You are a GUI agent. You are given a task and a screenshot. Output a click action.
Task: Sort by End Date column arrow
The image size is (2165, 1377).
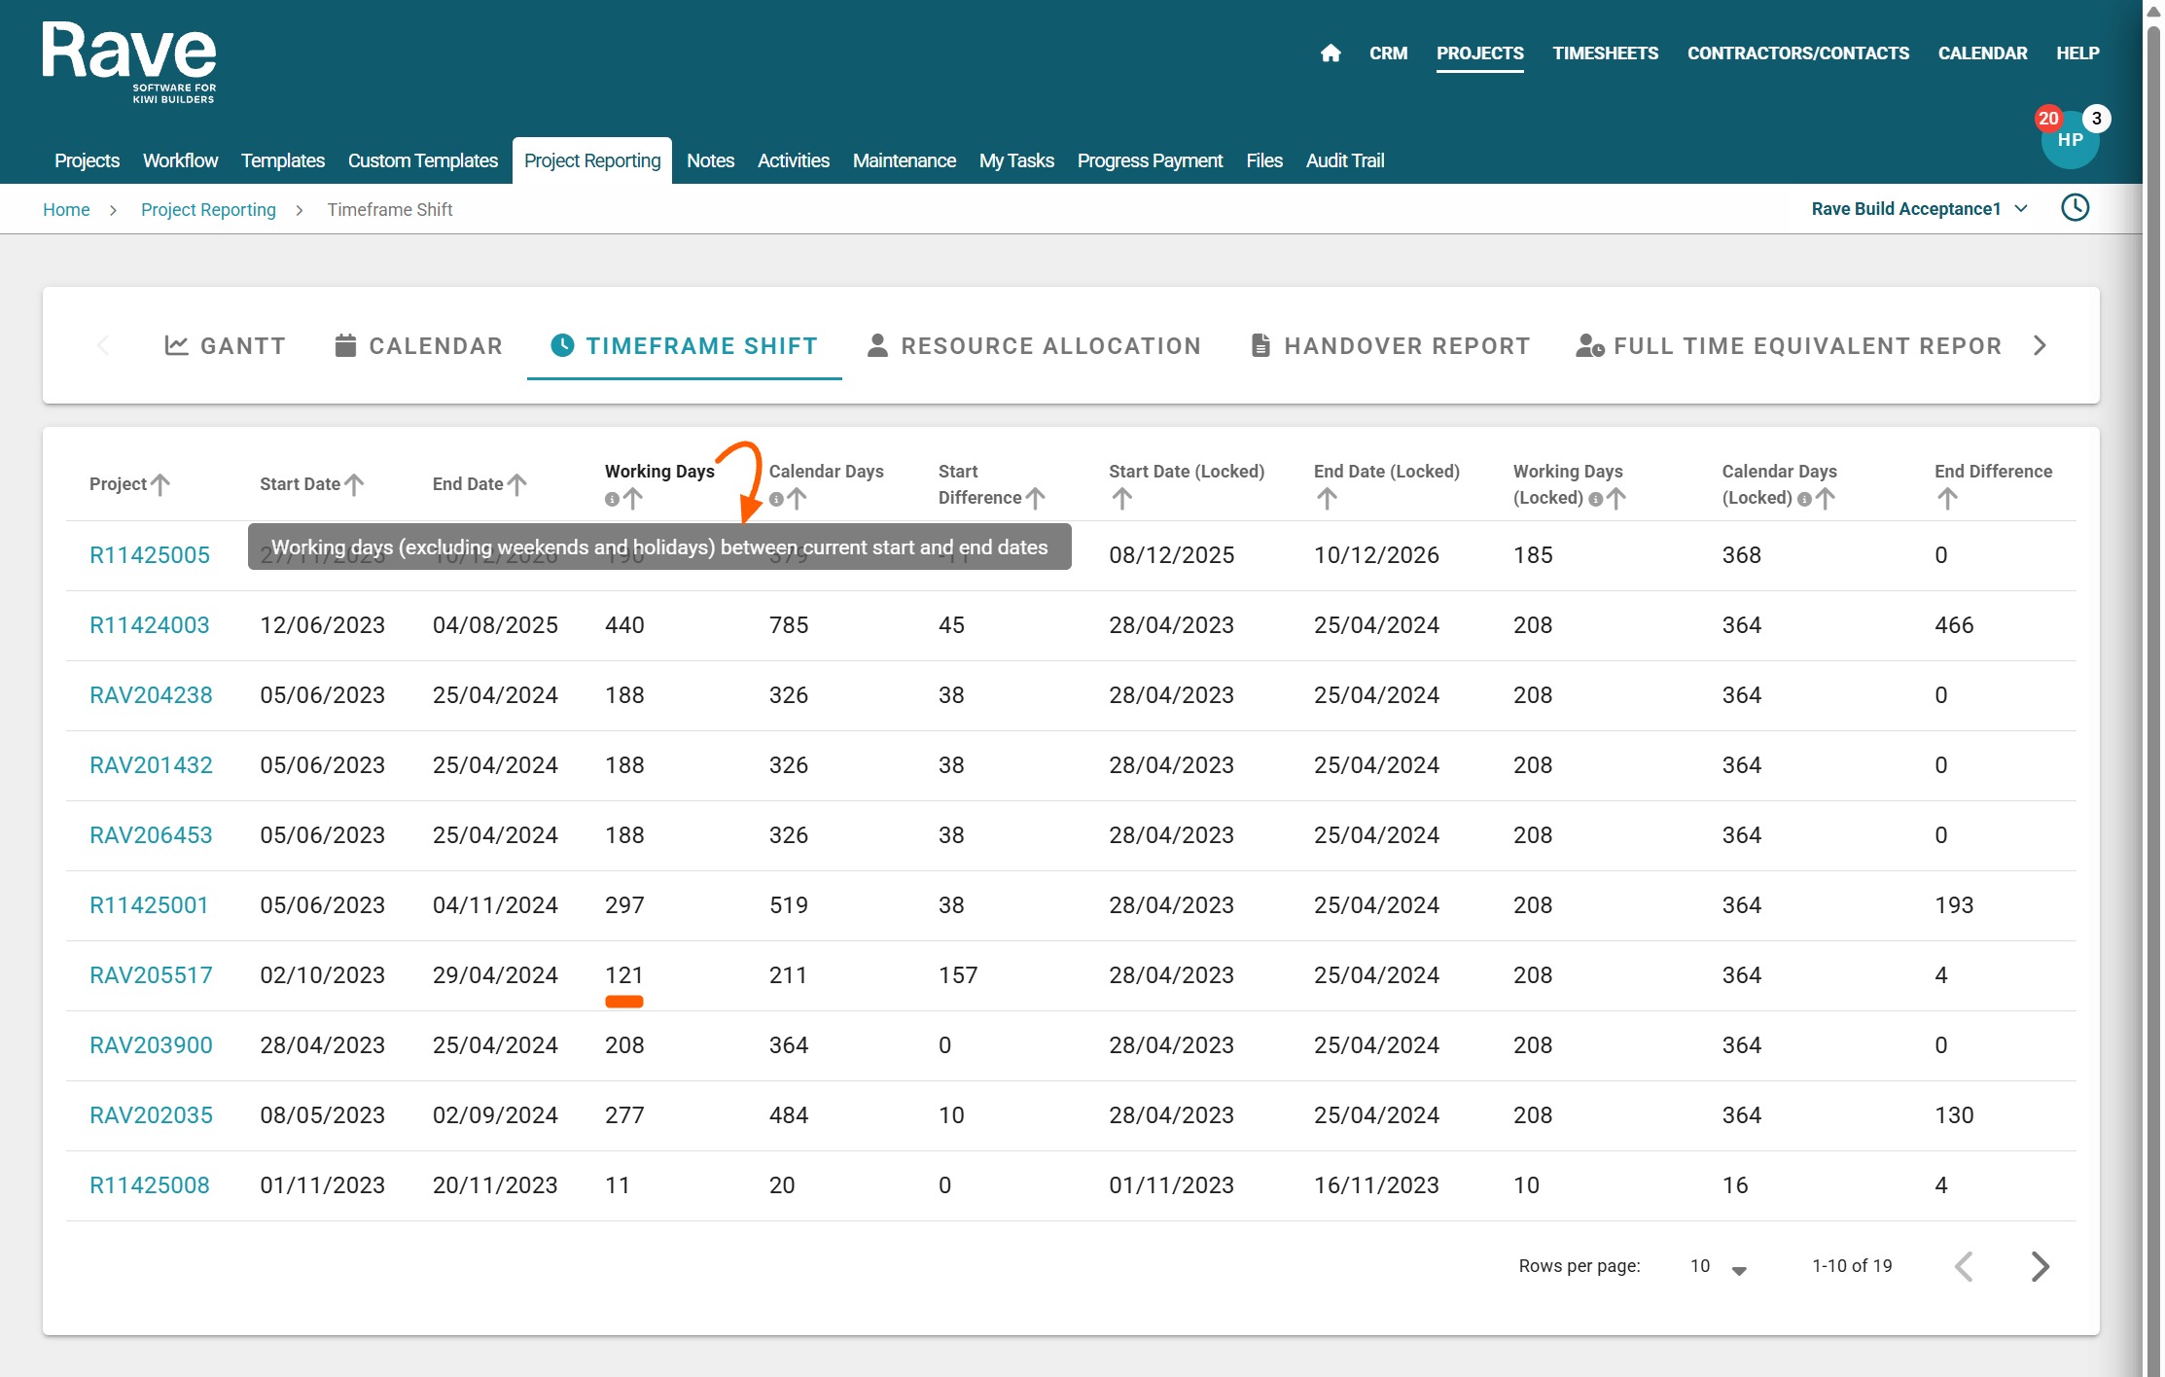(x=517, y=484)
